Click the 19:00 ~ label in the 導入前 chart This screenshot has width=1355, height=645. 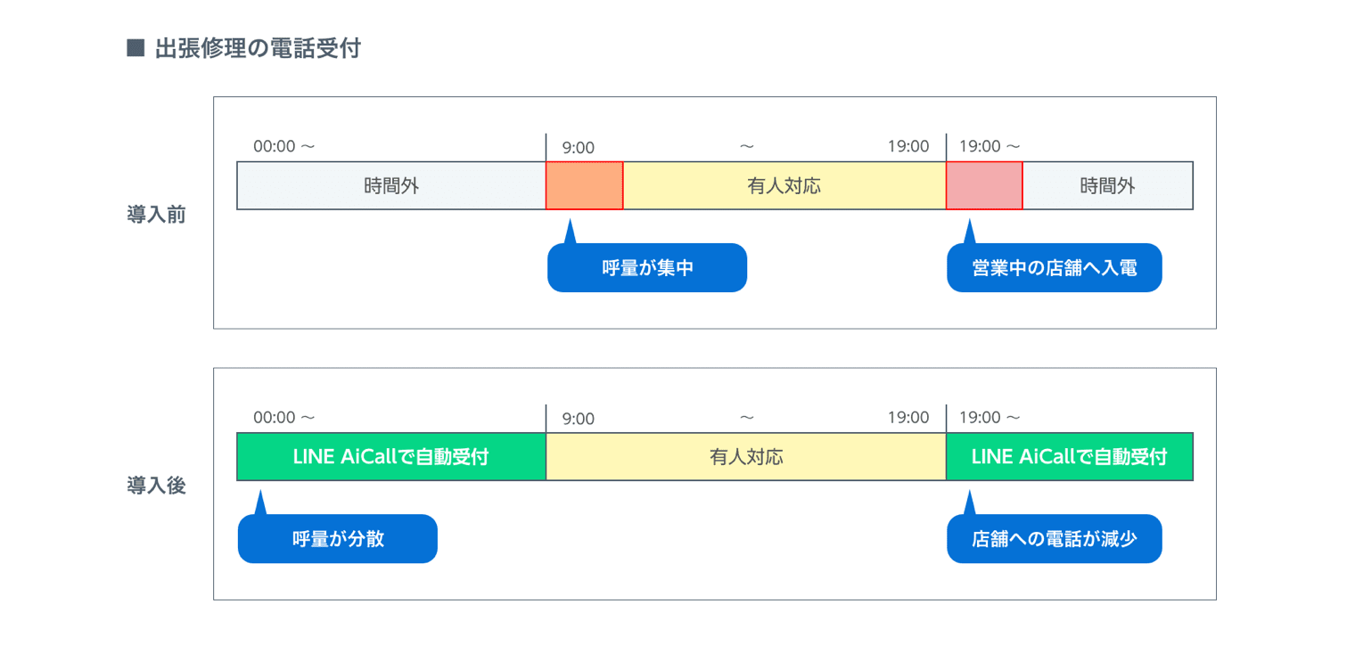pyautogui.click(x=990, y=146)
